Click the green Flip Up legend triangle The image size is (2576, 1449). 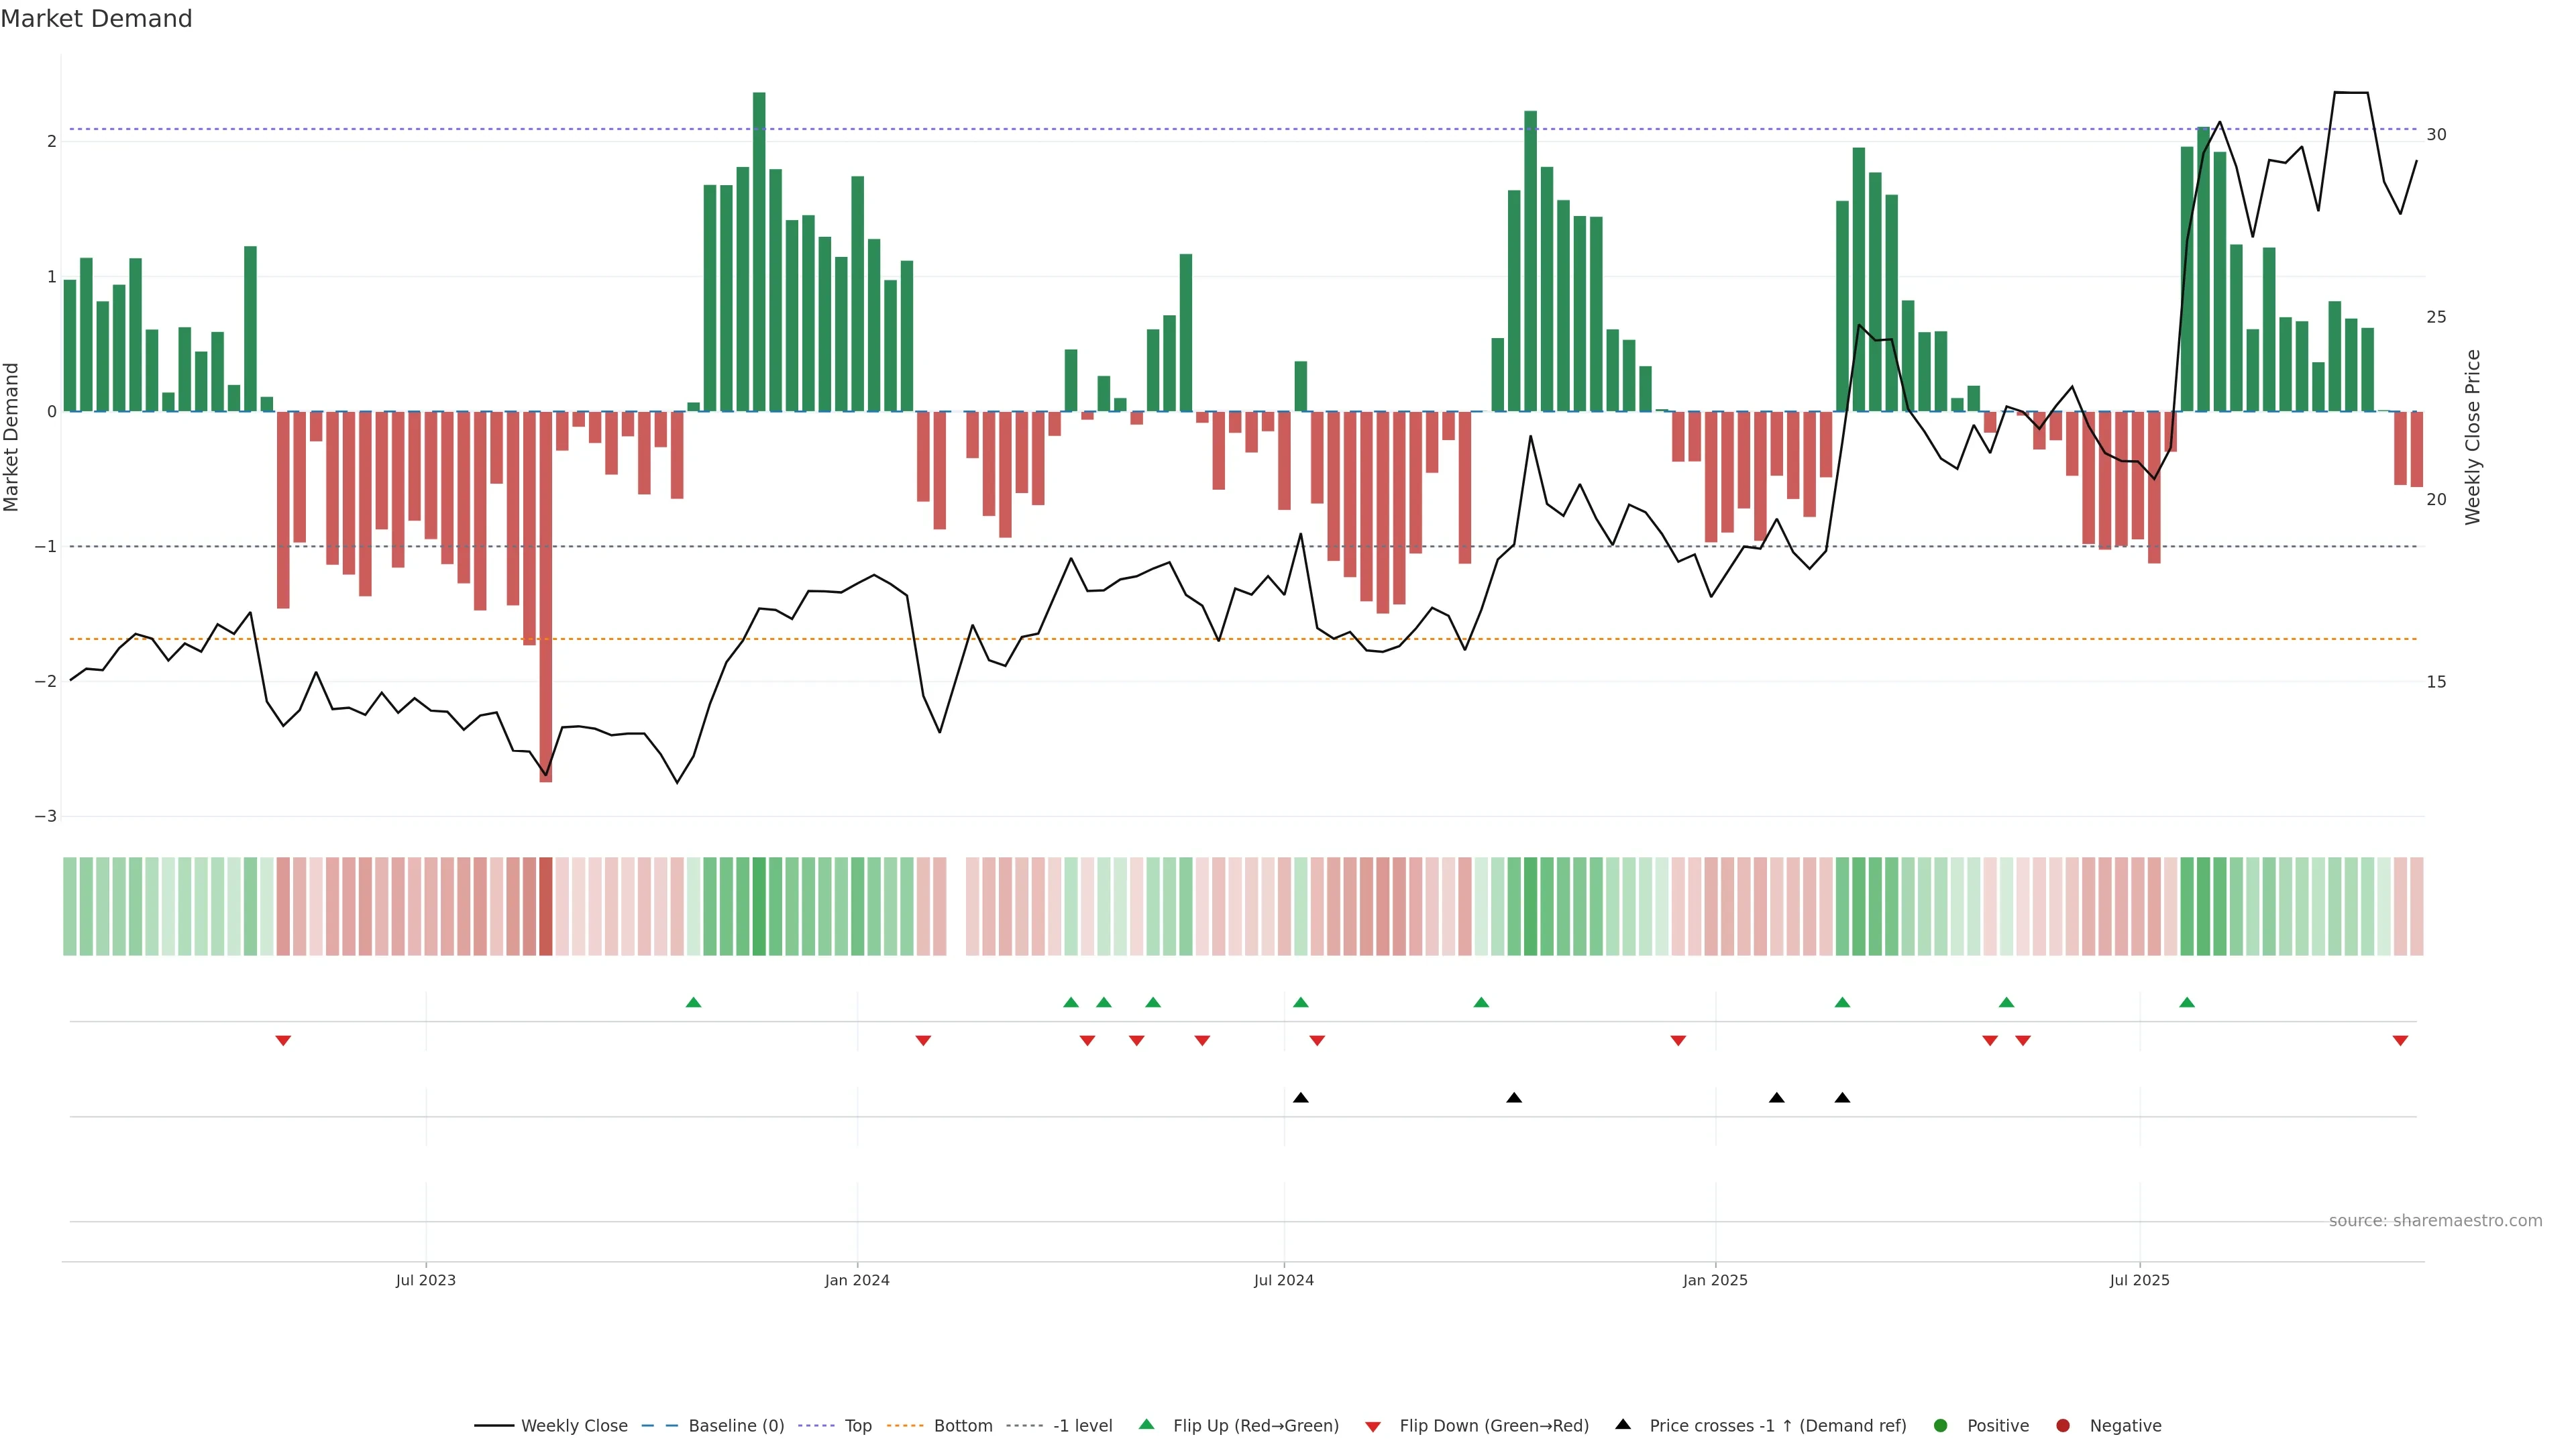[x=1146, y=1424]
